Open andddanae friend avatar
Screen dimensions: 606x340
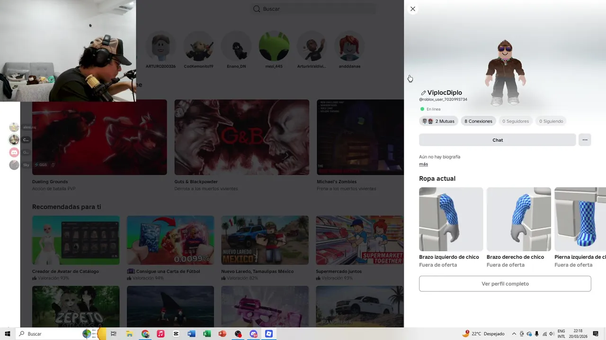[349, 47]
